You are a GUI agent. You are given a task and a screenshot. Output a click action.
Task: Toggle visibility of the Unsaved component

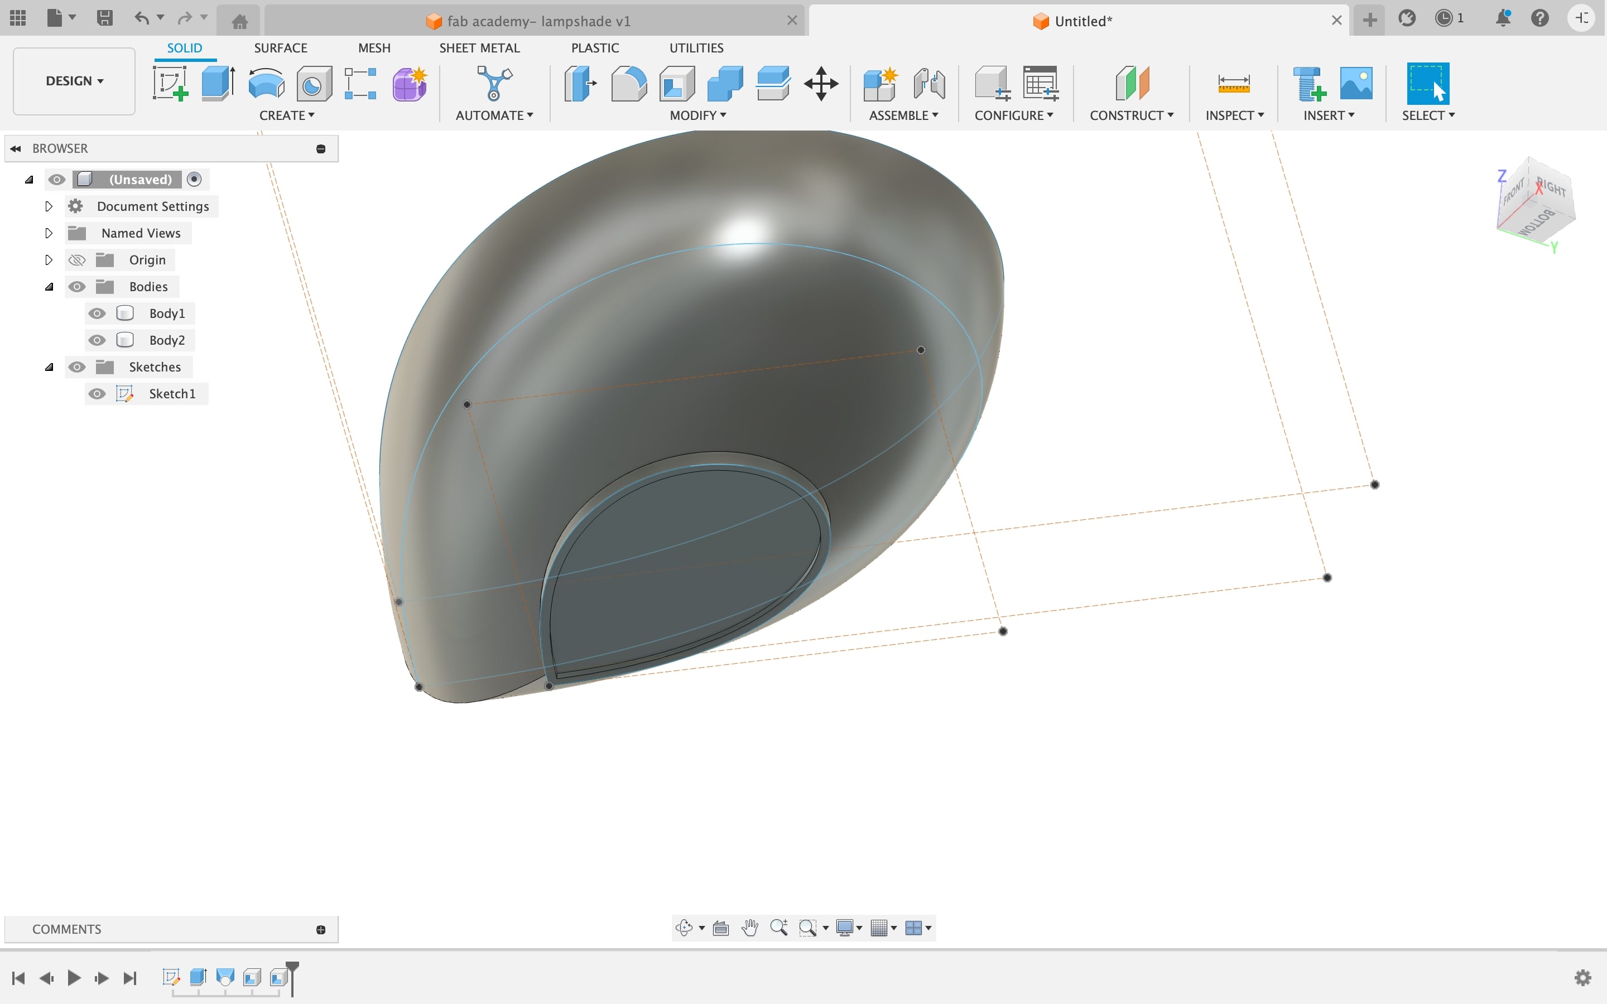57,179
